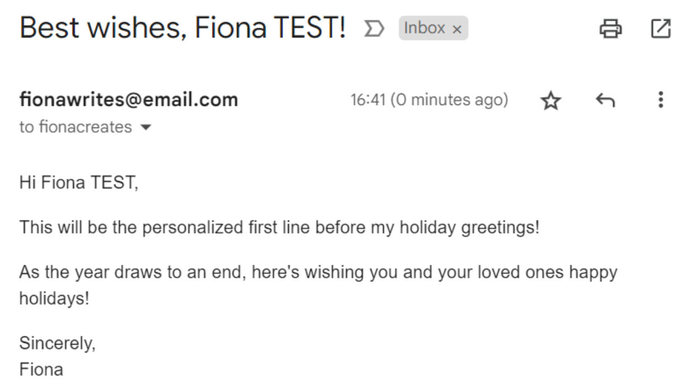
Task: Unstar the message from fionawrites
Action: 552,101
